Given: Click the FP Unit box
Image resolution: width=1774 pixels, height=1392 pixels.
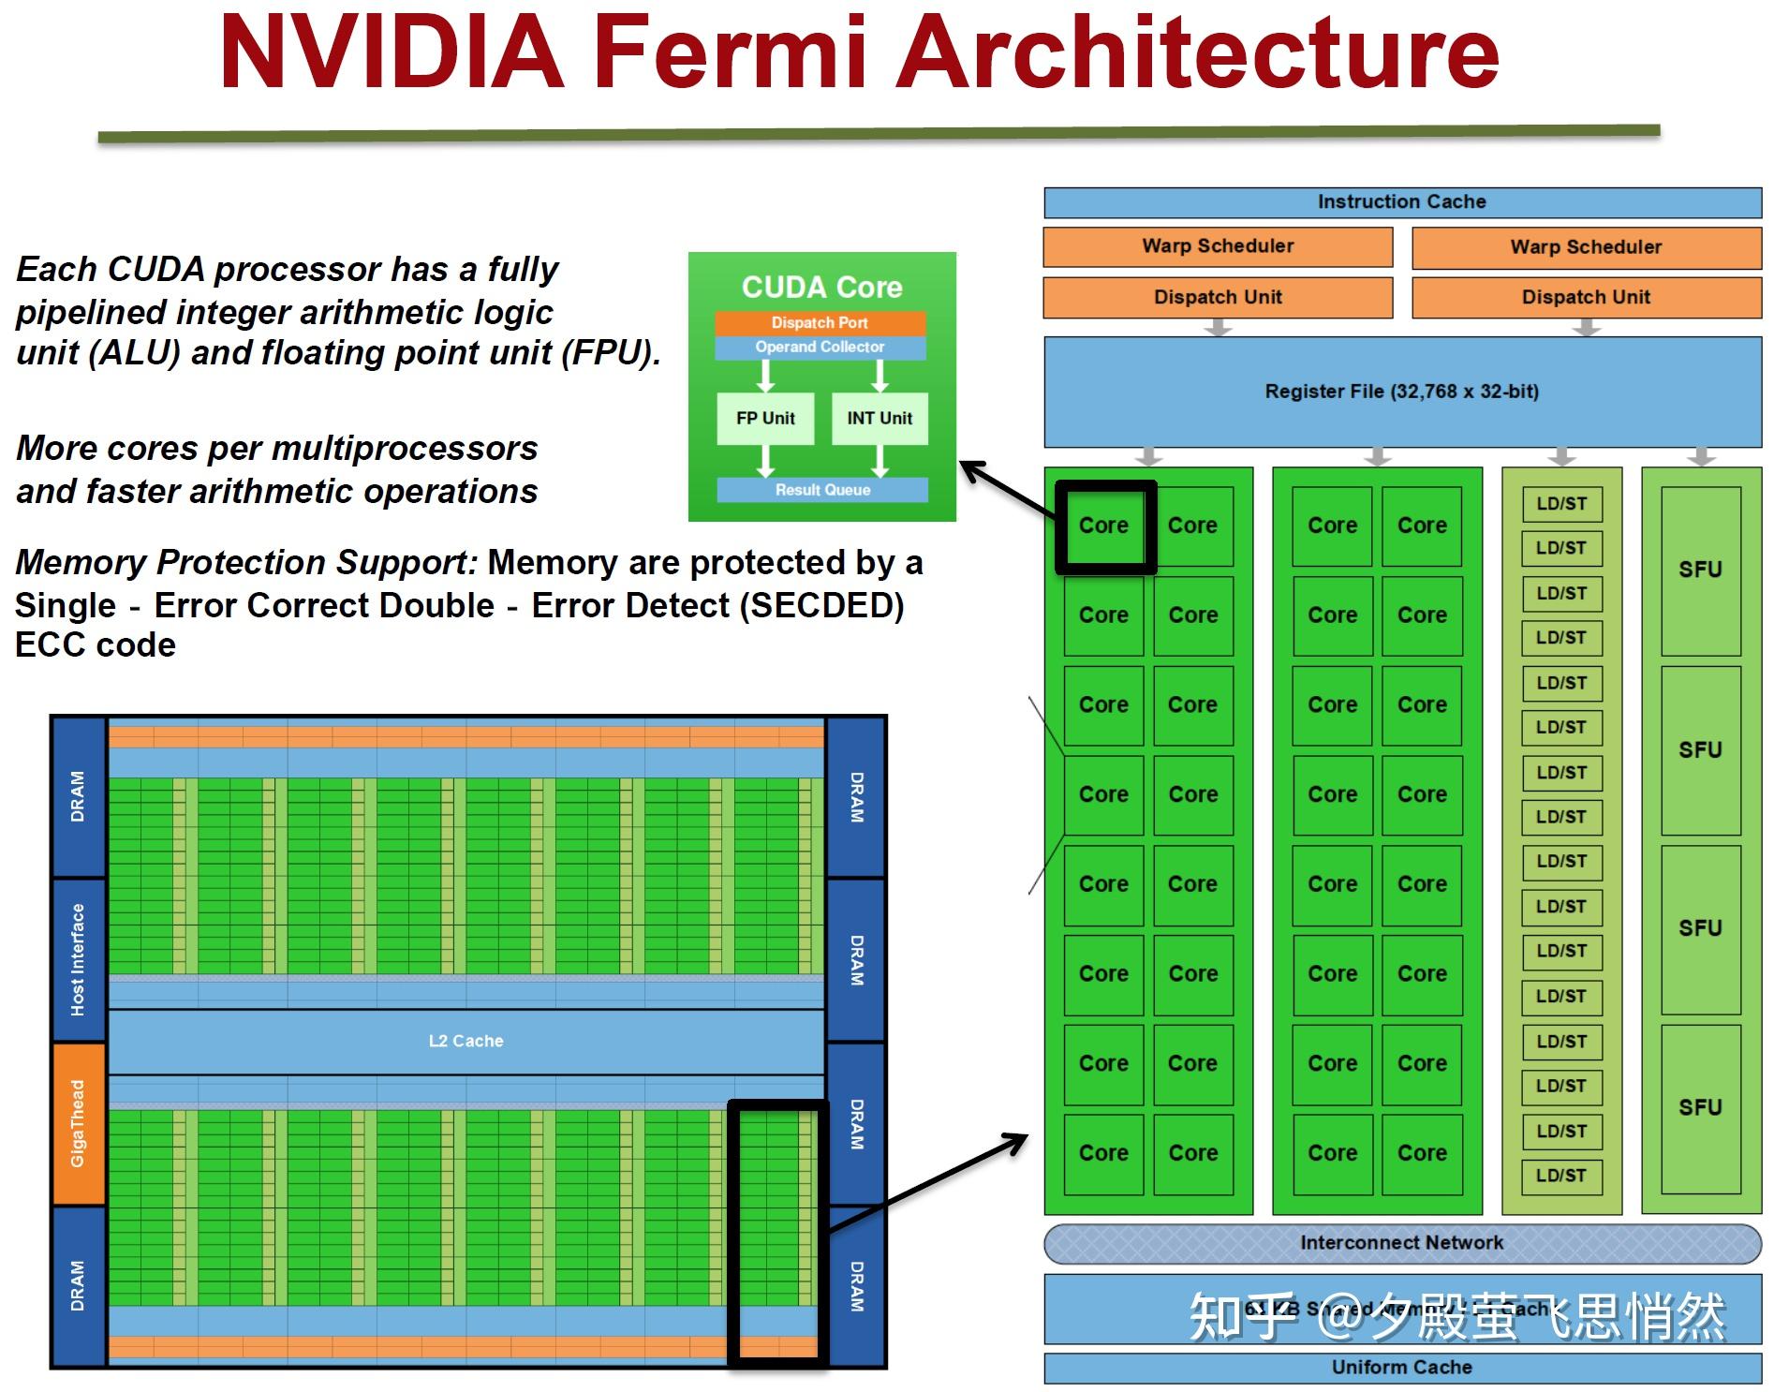Looking at the screenshot, I should 766,418.
